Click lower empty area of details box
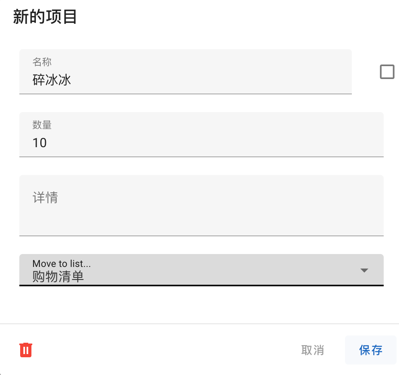Viewport: 399px width, 375px height. [201, 223]
